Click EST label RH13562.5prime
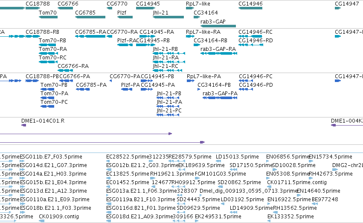The width and height of the screenshot is (363, 223). coord(295,208)
